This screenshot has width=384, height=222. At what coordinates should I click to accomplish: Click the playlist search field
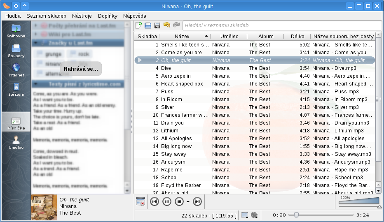point(282,25)
